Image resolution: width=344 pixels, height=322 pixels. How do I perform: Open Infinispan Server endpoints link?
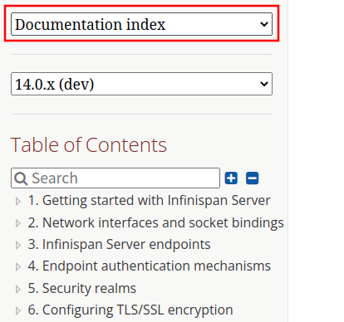[120, 245]
